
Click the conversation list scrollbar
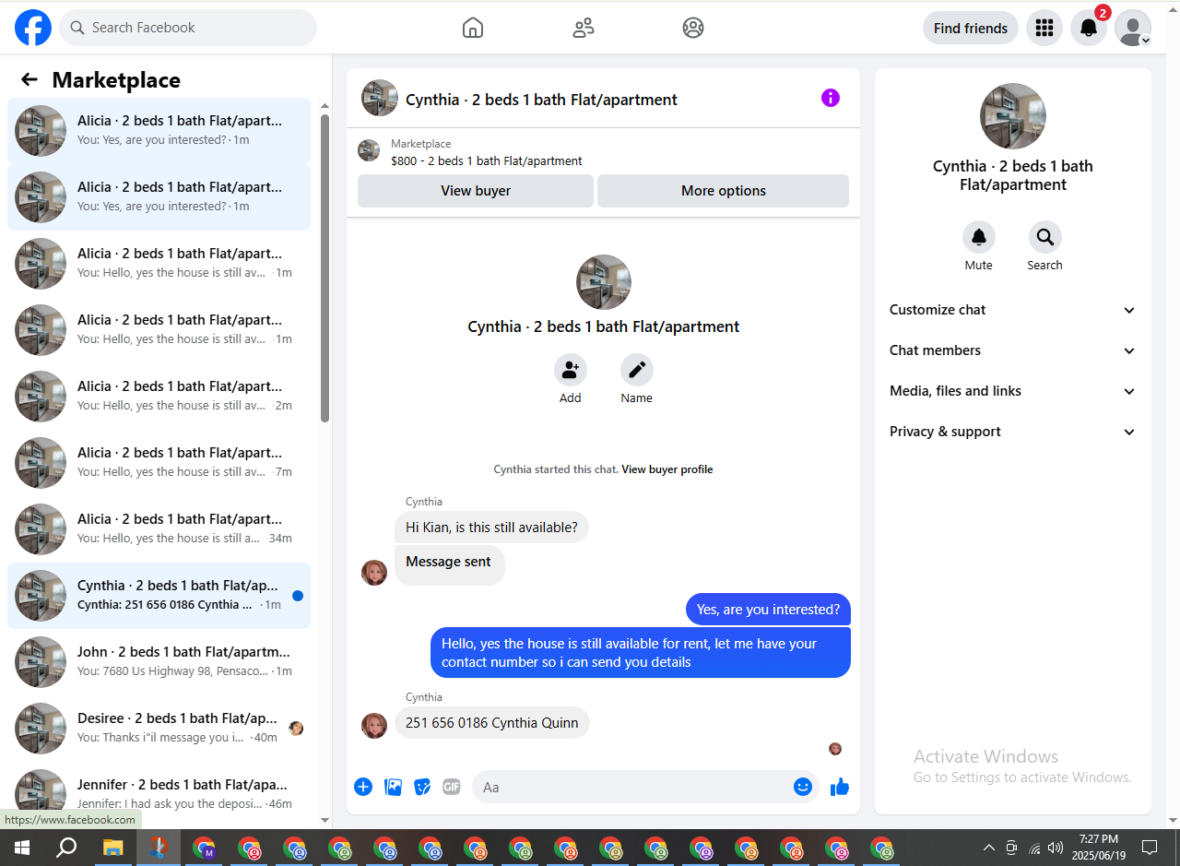(x=324, y=267)
